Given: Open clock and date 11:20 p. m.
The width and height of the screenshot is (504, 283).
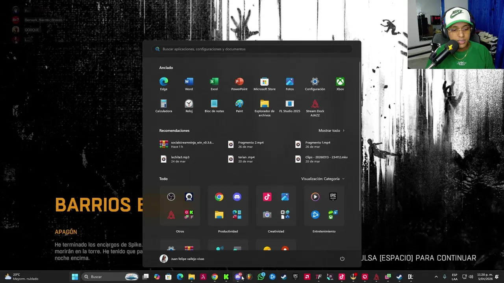Looking at the screenshot, I should (x=485, y=277).
